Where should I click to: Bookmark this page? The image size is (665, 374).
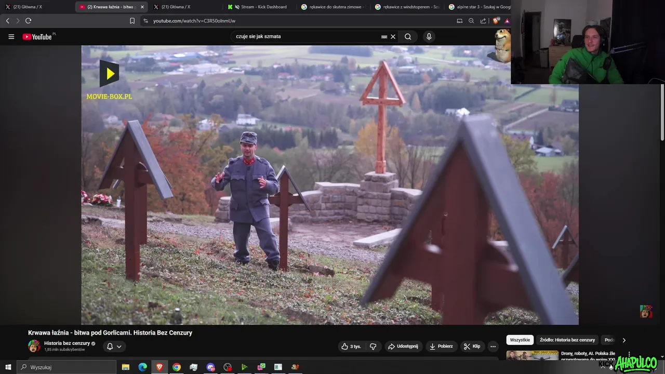(x=132, y=21)
